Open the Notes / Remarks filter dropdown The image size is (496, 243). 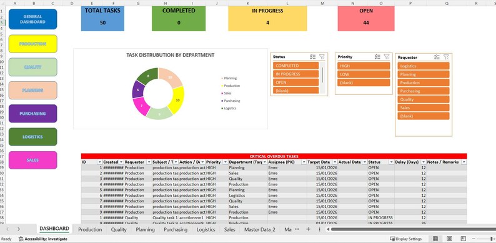pyautogui.click(x=464, y=162)
